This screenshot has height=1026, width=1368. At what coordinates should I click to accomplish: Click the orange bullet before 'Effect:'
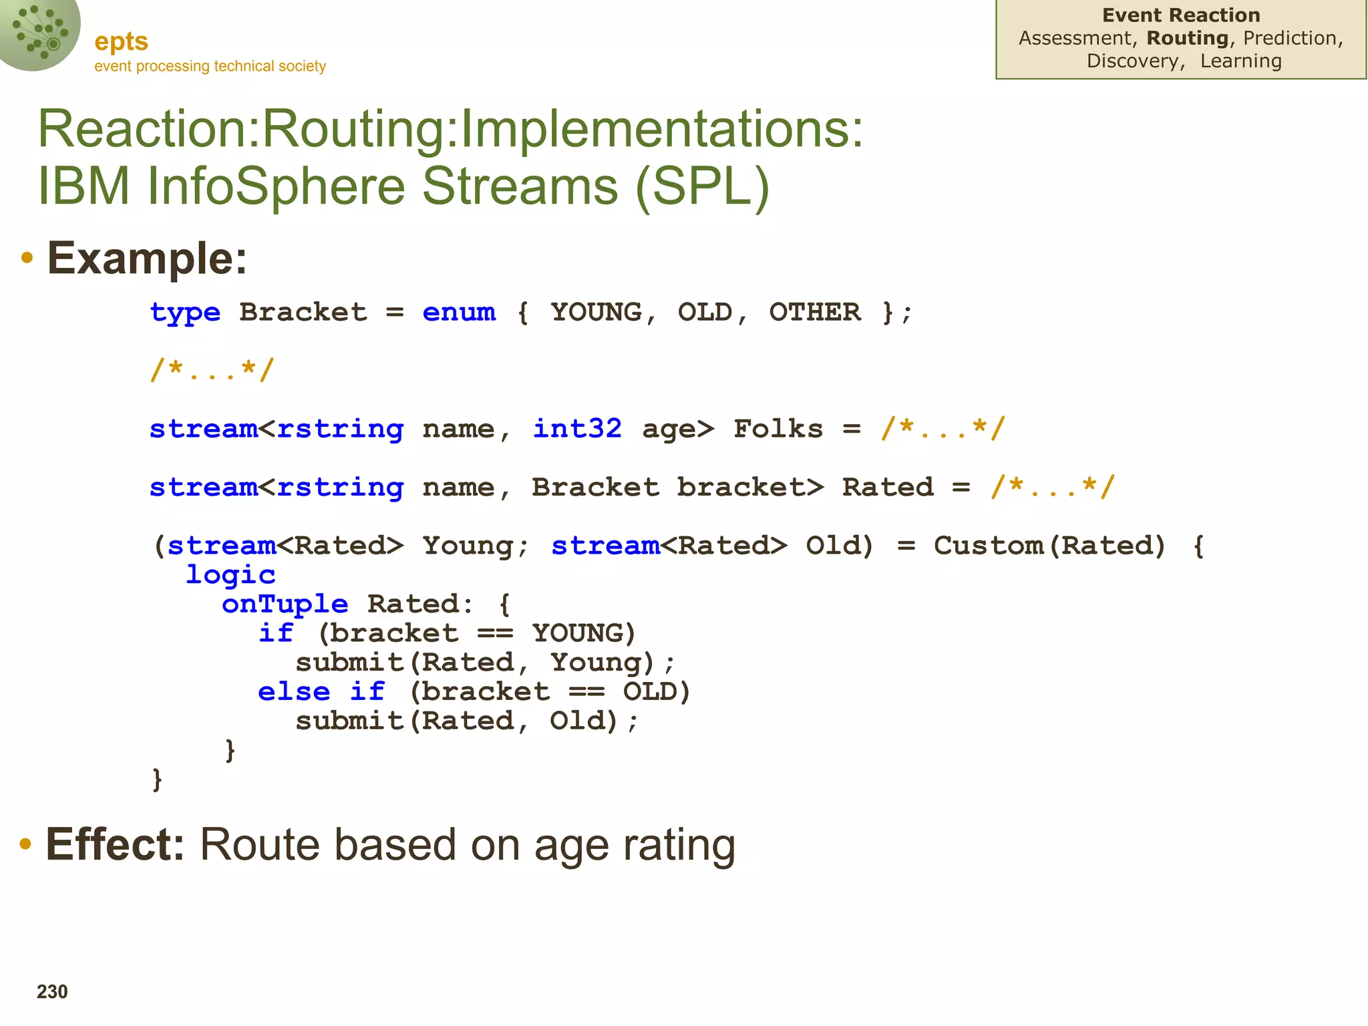(x=25, y=844)
